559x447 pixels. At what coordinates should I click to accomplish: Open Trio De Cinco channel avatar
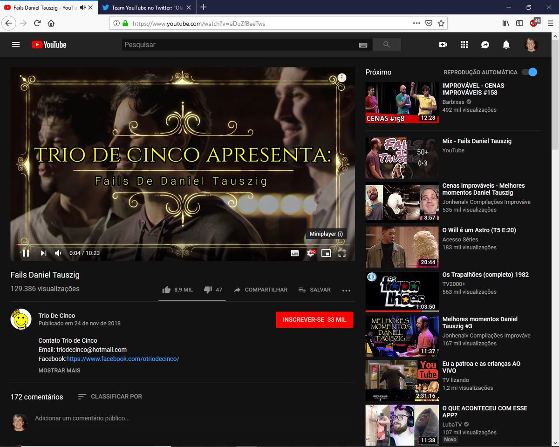(x=21, y=319)
